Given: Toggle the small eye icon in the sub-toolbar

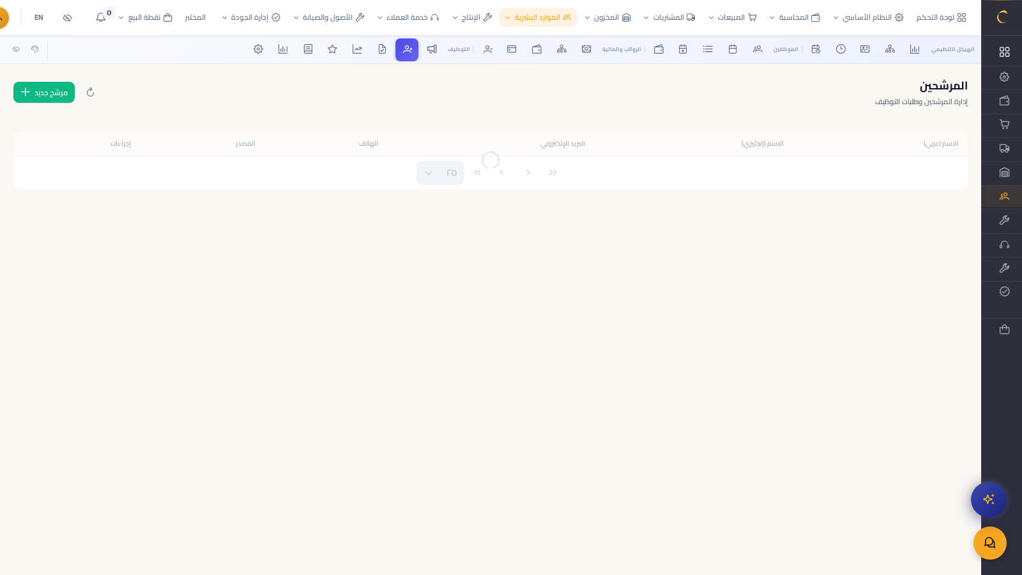Looking at the screenshot, I should 16,49.
